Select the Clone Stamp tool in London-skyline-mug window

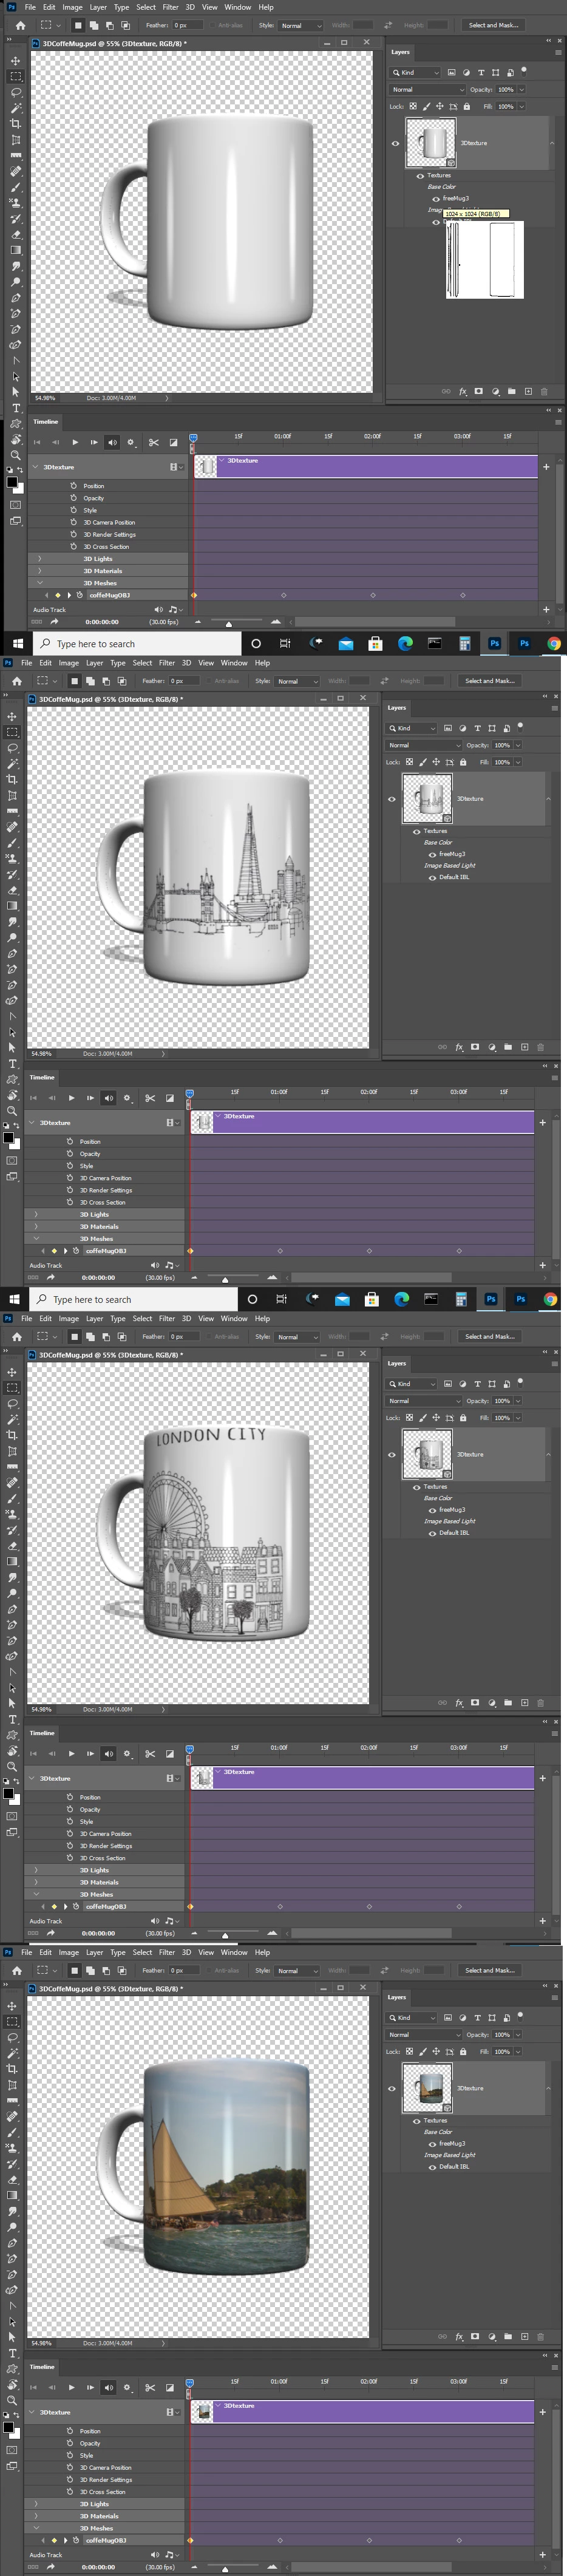pyautogui.click(x=12, y=859)
